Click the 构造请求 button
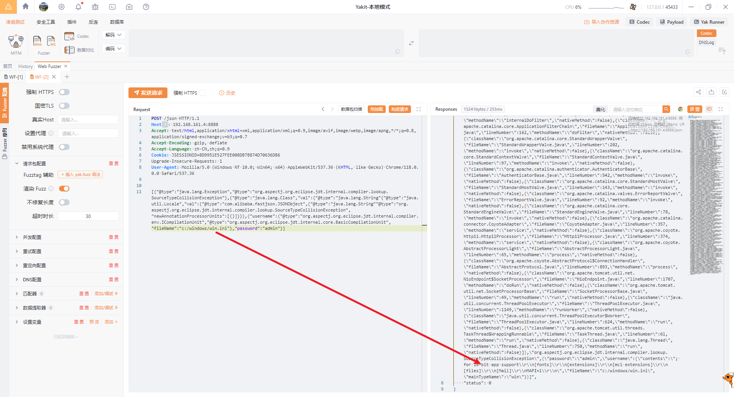Screen dimensions: 734x397 [400, 109]
